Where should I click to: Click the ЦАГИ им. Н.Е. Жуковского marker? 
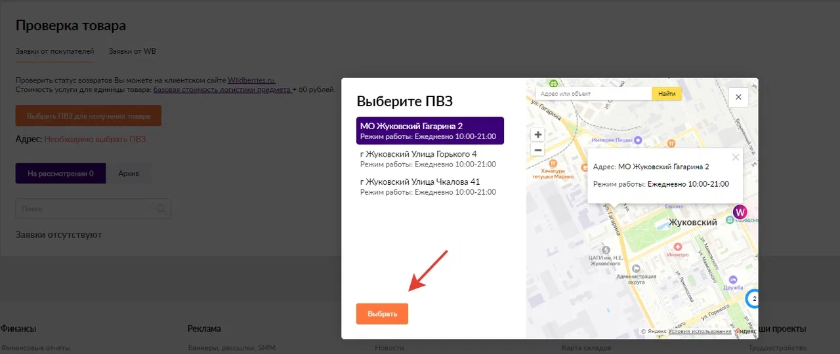coord(606,250)
